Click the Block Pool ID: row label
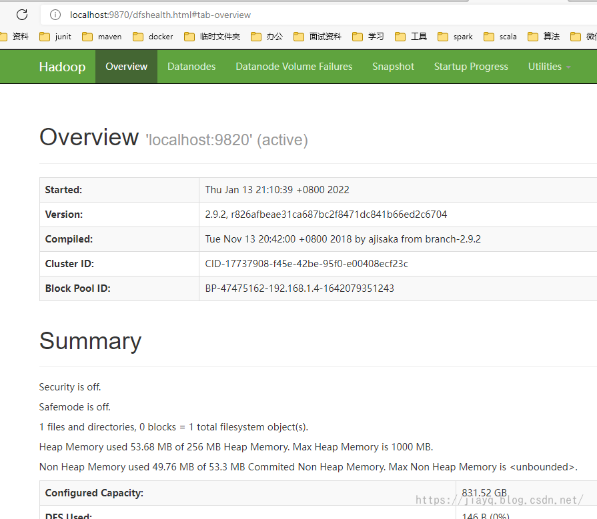 [x=77, y=288]
